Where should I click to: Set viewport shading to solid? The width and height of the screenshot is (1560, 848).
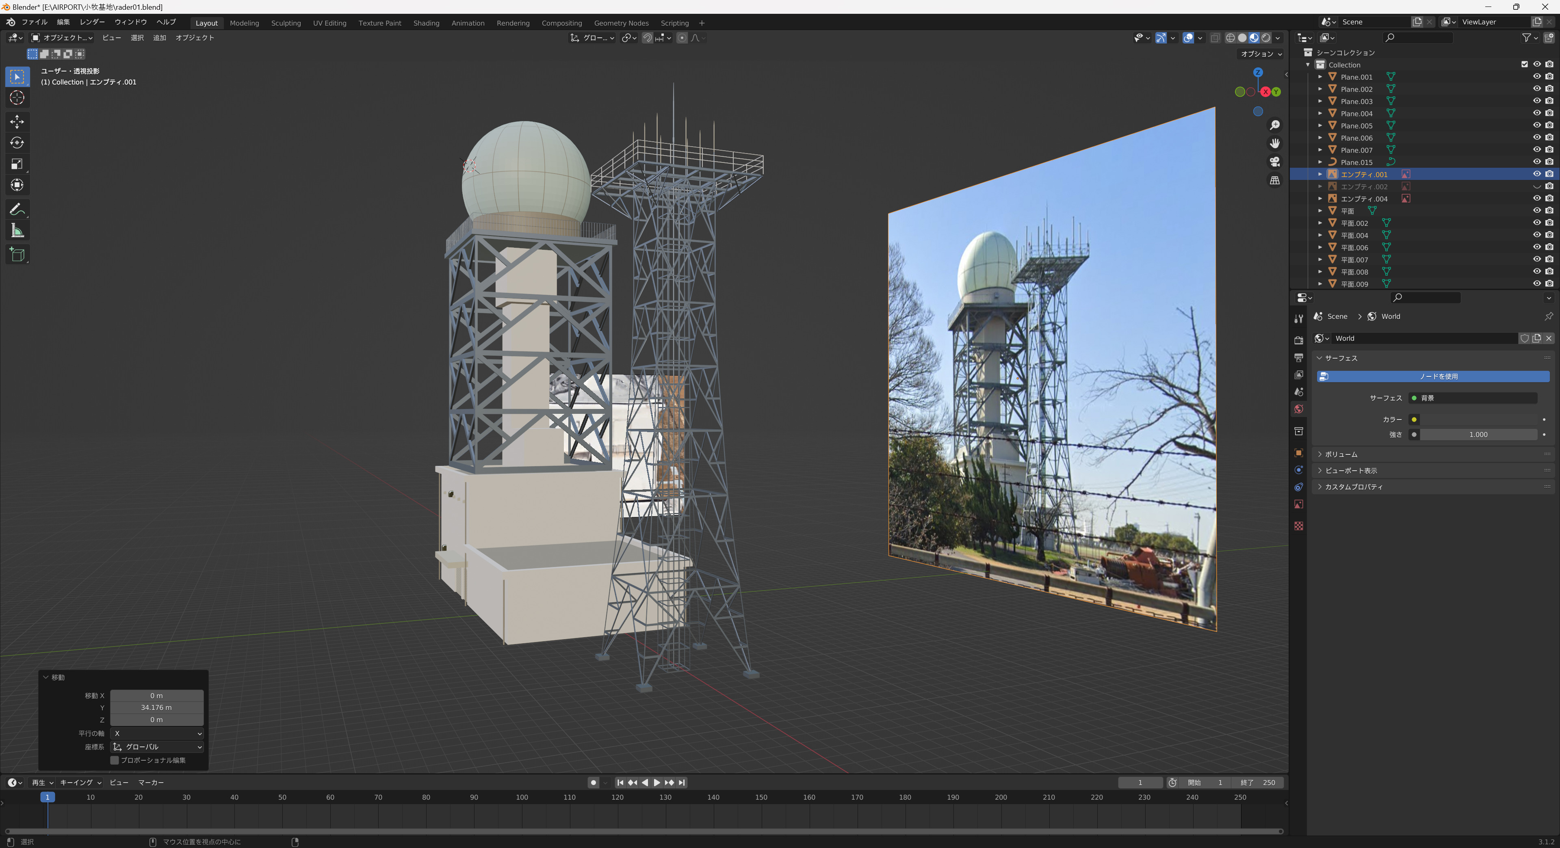pos(1242,37)
